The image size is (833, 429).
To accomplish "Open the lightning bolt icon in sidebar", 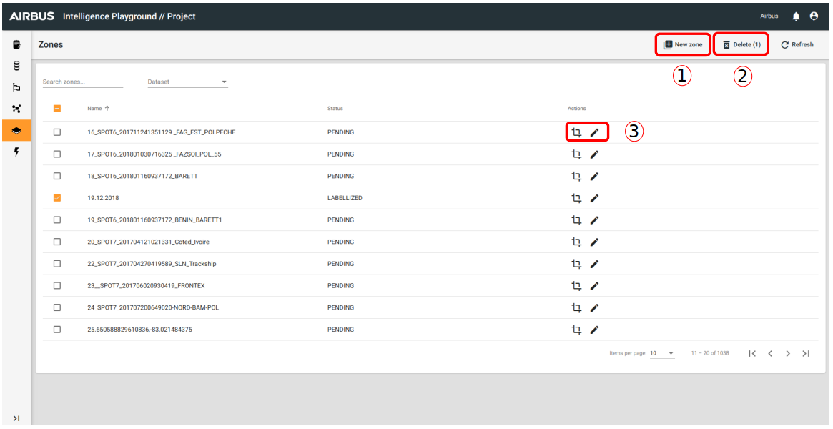I will 16,152.
